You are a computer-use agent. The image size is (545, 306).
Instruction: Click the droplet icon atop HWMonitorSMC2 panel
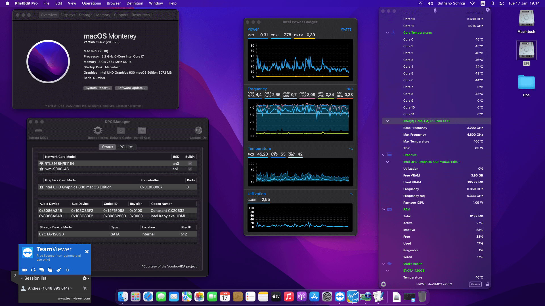[x=435, y=10]
